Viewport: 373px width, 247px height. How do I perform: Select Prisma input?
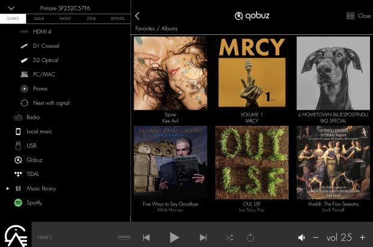41,89
